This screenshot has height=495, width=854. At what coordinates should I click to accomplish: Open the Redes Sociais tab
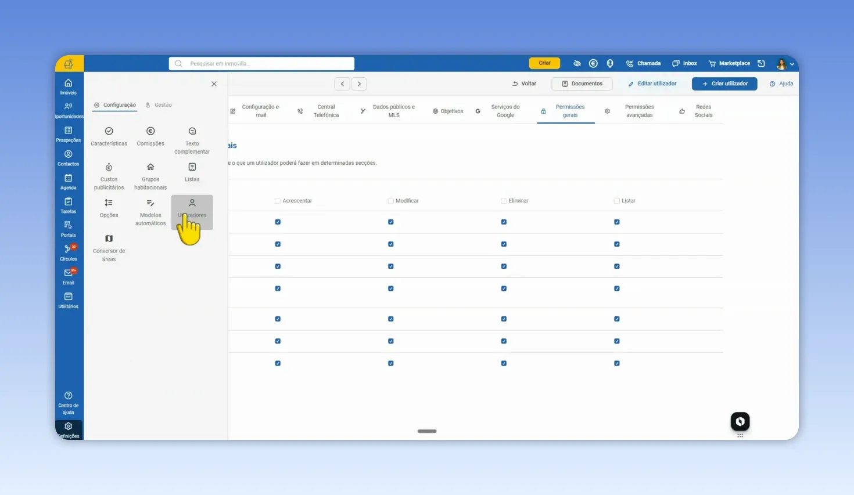[697, 111]
